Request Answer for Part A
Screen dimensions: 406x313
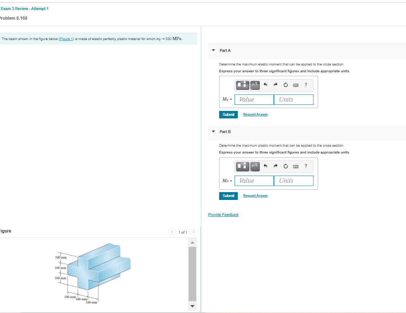point(256,114)
